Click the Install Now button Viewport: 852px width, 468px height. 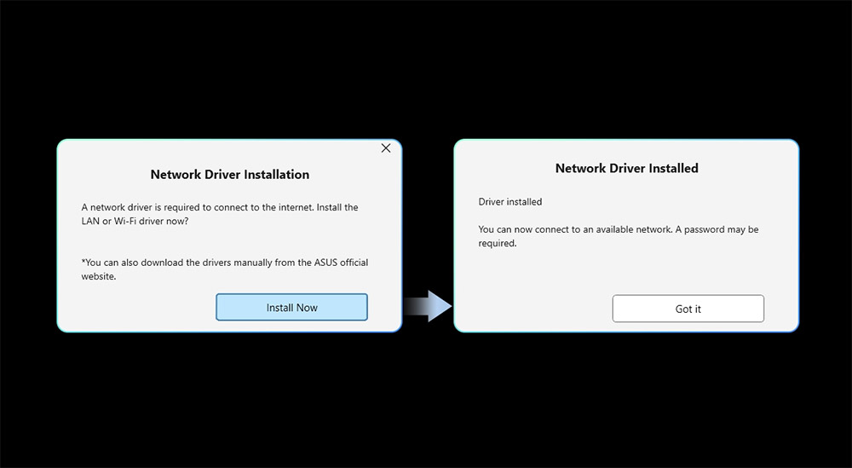pyautogui.click(x=291, y=308)
